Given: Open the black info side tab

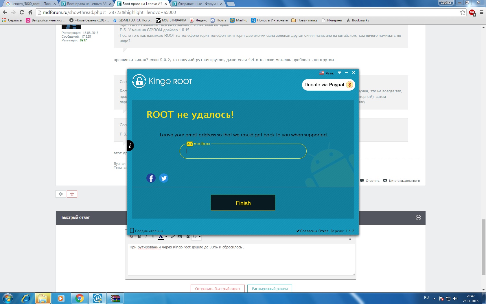Looking at the screenshot, I should [x=130, y=146].
